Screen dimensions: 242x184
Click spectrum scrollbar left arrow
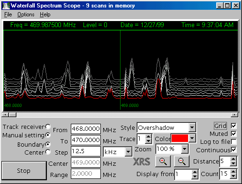click(5, 115)
